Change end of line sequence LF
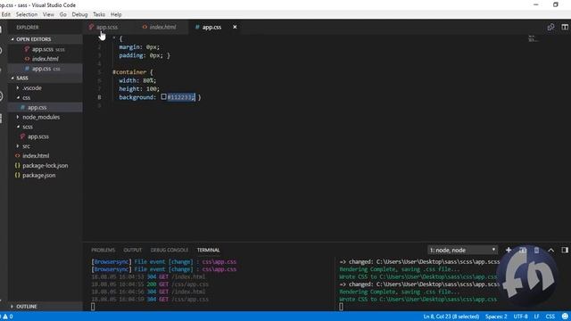Image resolution: width=571 pixels, height=321 pixels. (536, 317)
